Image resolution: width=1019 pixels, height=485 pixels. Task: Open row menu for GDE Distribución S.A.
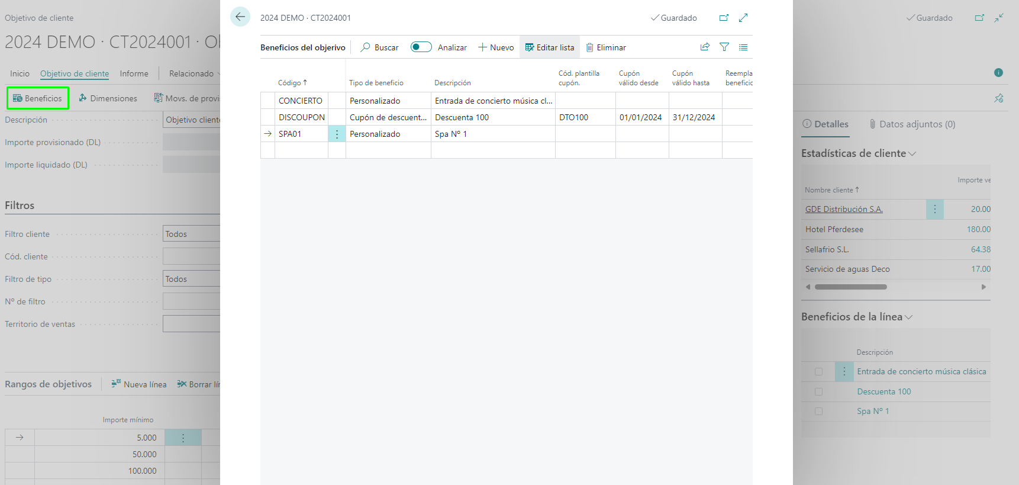tap(935, 209)
